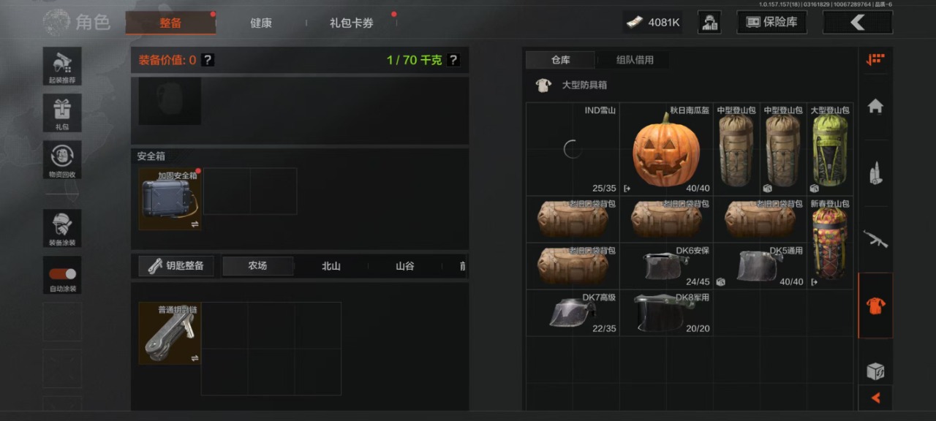Select the orange armor shirt category icon

click(x=875, y=306)
